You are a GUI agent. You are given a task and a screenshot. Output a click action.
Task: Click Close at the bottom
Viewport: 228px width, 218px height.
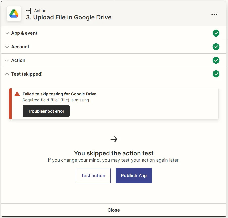(x=114, y=210)
